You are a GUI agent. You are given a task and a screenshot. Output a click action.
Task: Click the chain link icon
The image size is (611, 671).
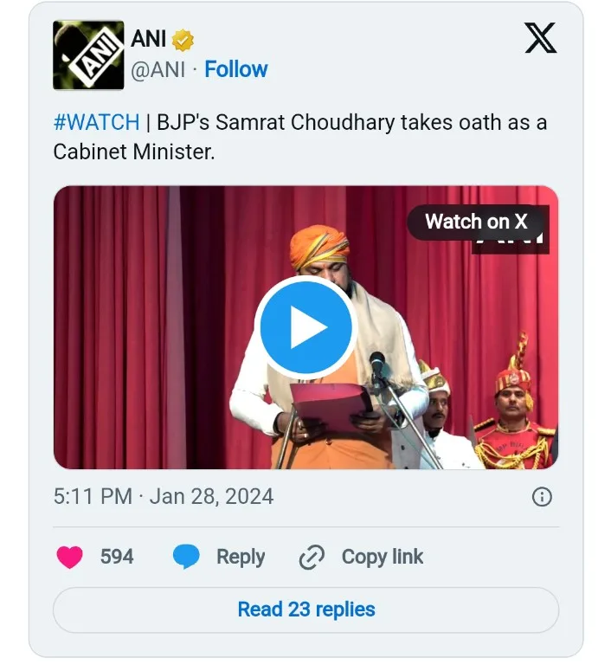pyautogui.click(x=311, y=558)
